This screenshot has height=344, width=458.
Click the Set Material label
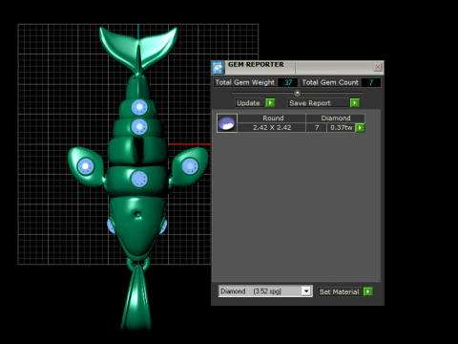[339, 291]
